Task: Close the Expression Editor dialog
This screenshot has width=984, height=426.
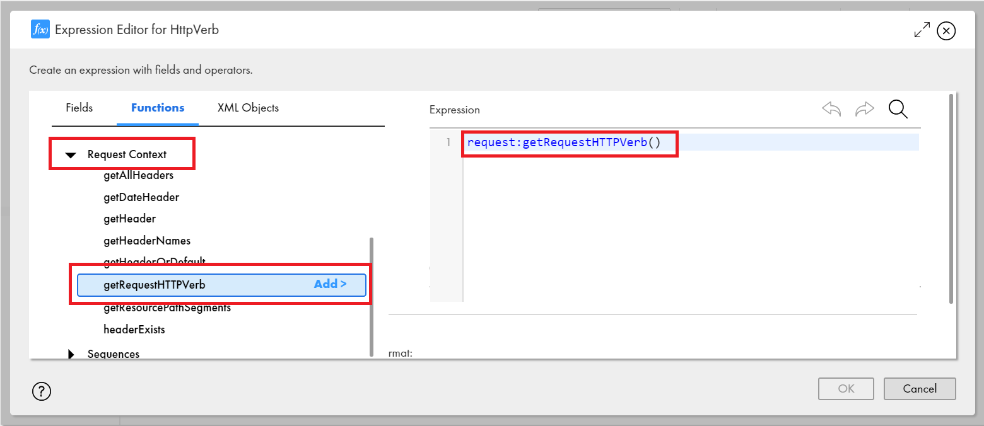Action: [x=946, y=30]
